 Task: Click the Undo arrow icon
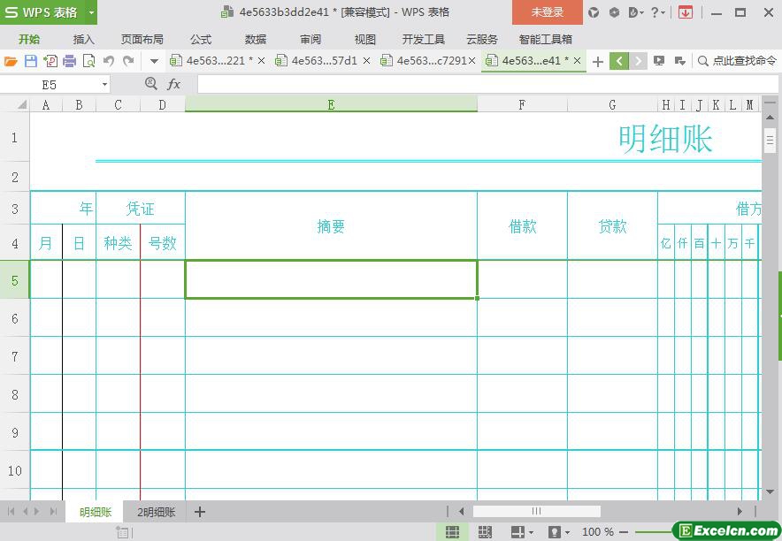pyautogui.click(x=109, y=61)
